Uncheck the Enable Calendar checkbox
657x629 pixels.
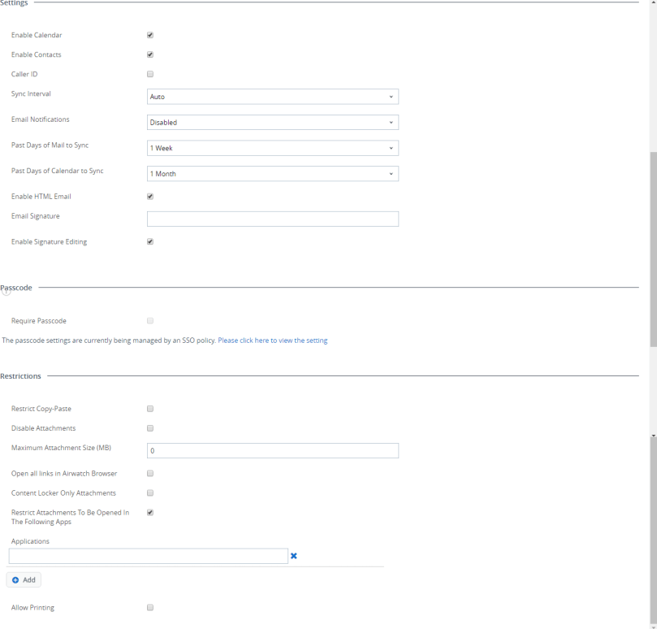(150, 35)
